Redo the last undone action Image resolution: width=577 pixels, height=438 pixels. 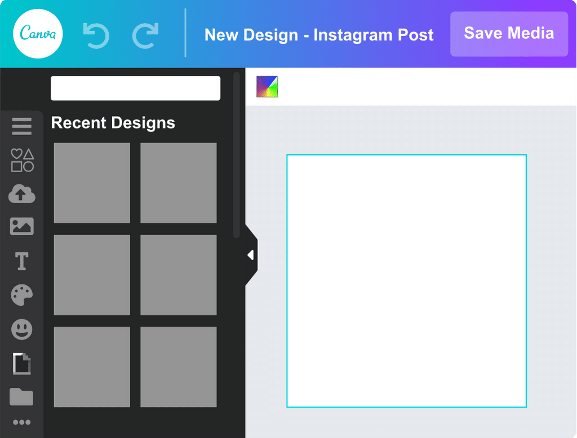(146, 35)
